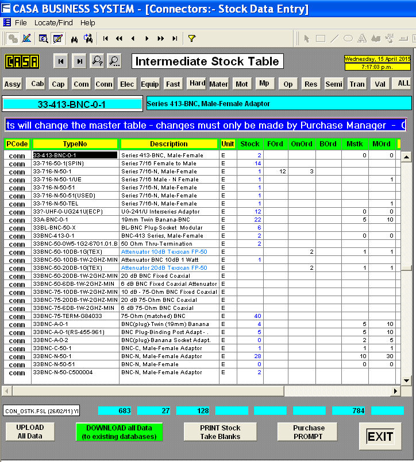Select the Conn category button

tap(104, 84)
